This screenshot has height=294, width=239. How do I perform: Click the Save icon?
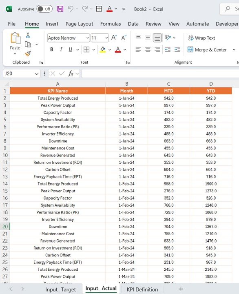60,9
